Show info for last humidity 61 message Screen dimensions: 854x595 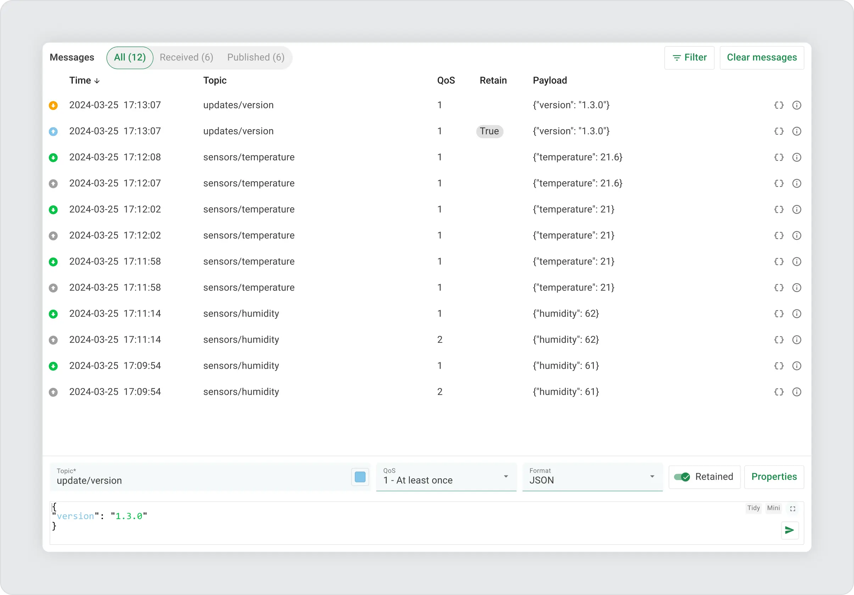point(796,392)
